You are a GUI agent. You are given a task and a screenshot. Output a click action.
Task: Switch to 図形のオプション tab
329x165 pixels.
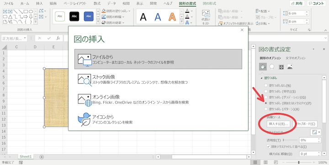270,58
